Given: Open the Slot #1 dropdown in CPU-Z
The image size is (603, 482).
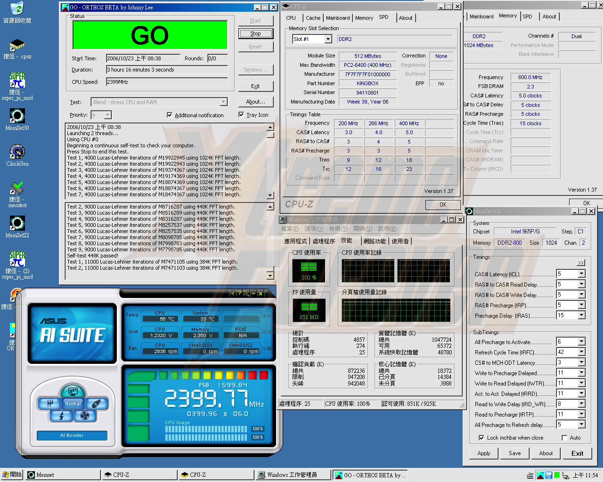Looking at the screenshot, I should tap(328, 40).
